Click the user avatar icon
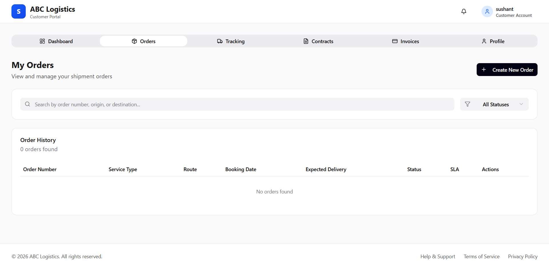The width and height of the screenshot is (549, 268). [x=487, y=11]
